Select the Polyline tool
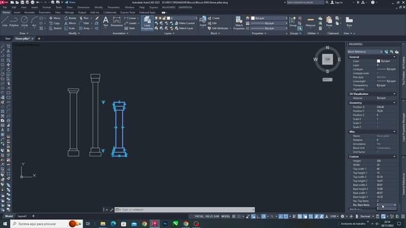 point(14,21)
